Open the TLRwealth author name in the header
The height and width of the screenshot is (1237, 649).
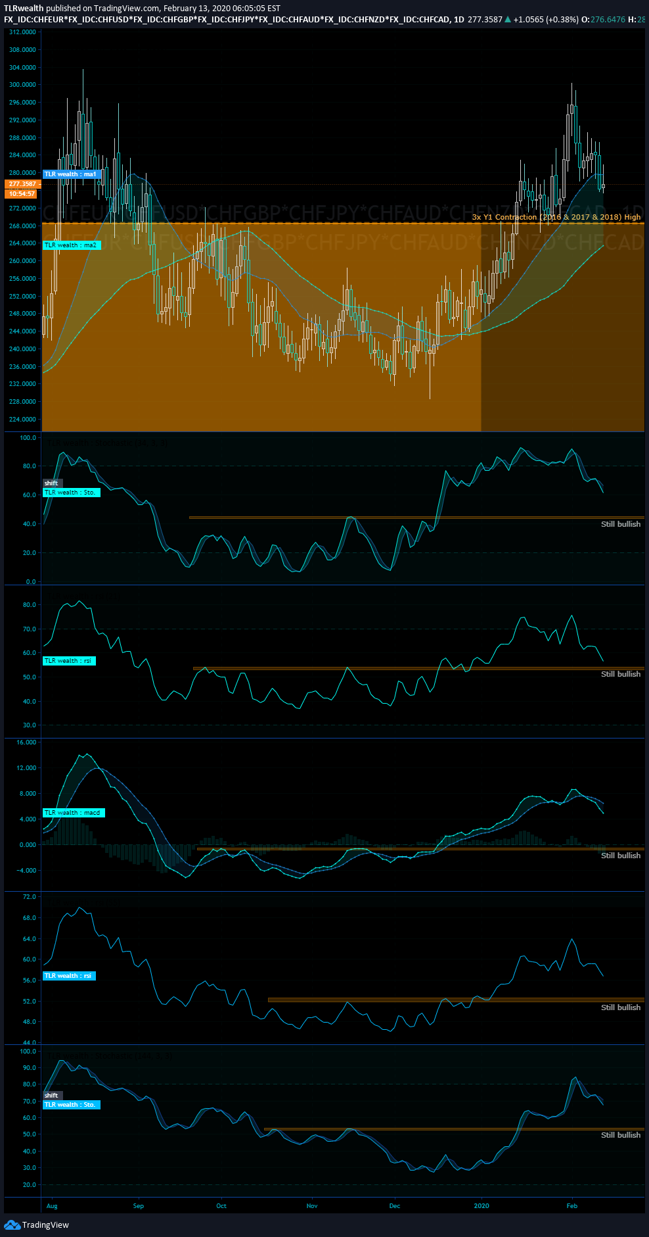(x=24, y=9)
